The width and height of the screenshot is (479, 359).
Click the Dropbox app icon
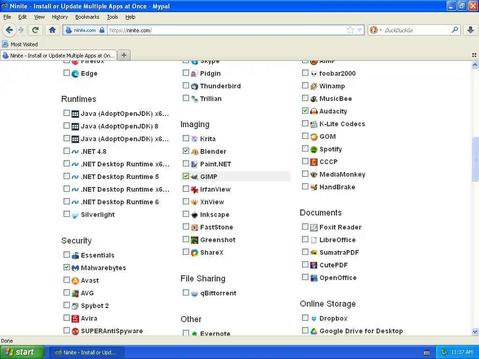pyautogui.click(x=314, y=319)
